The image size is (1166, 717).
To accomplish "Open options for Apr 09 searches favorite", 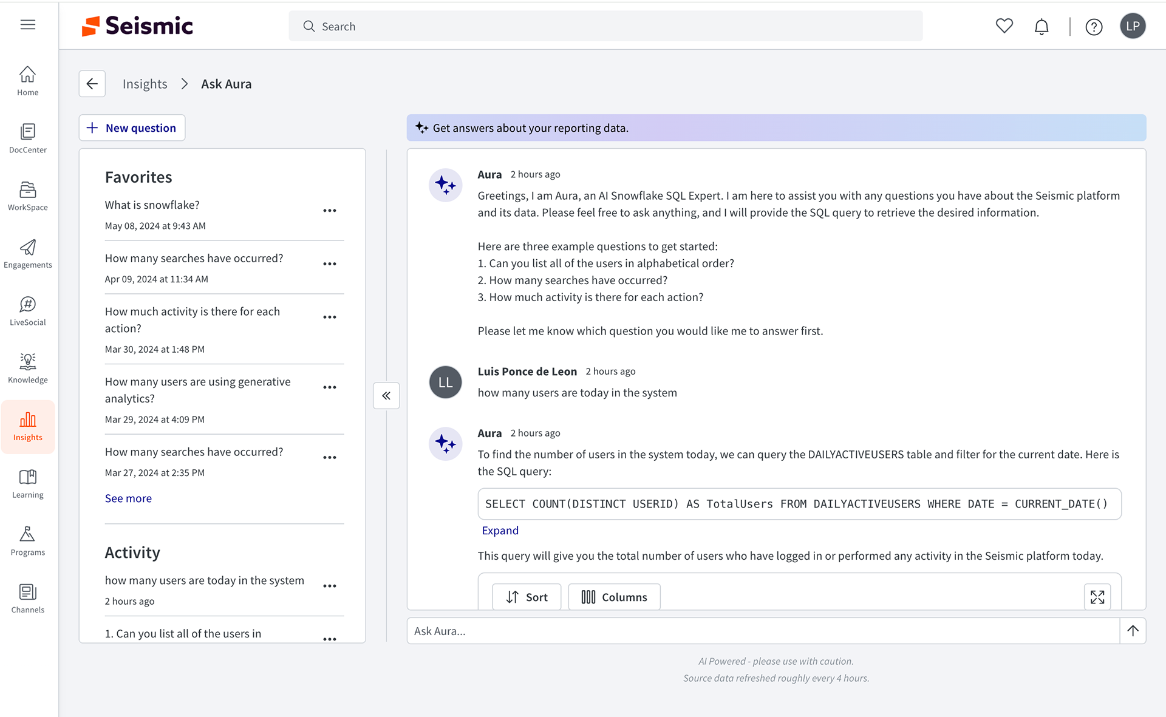I will coord(330,264).
